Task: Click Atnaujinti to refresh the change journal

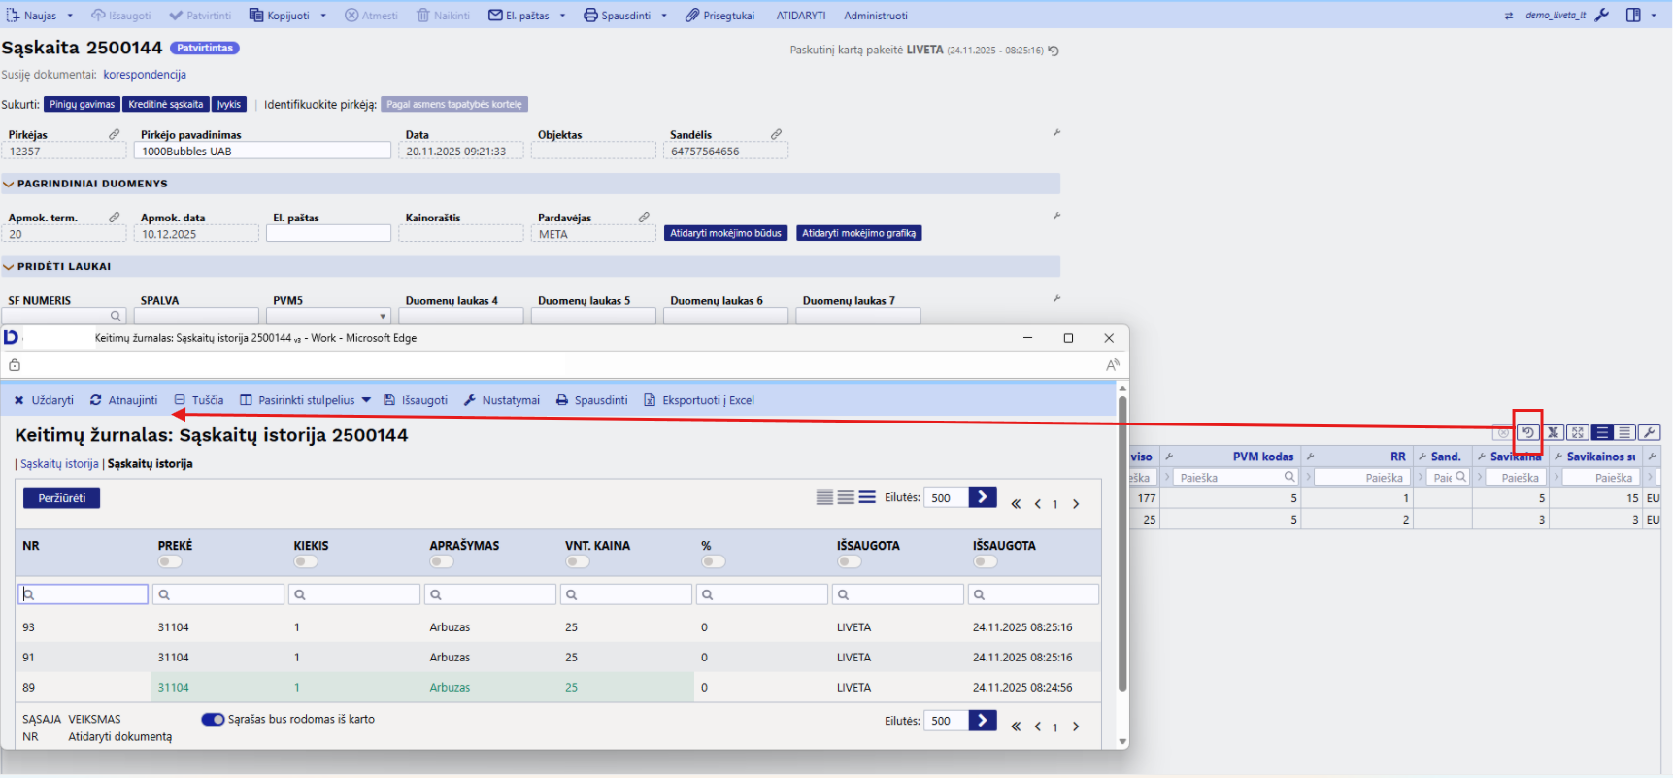Action: point(123,400)
